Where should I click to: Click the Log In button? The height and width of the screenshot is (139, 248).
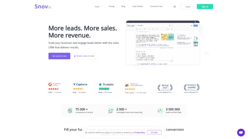pyautogui.click(x=188, y=6)
